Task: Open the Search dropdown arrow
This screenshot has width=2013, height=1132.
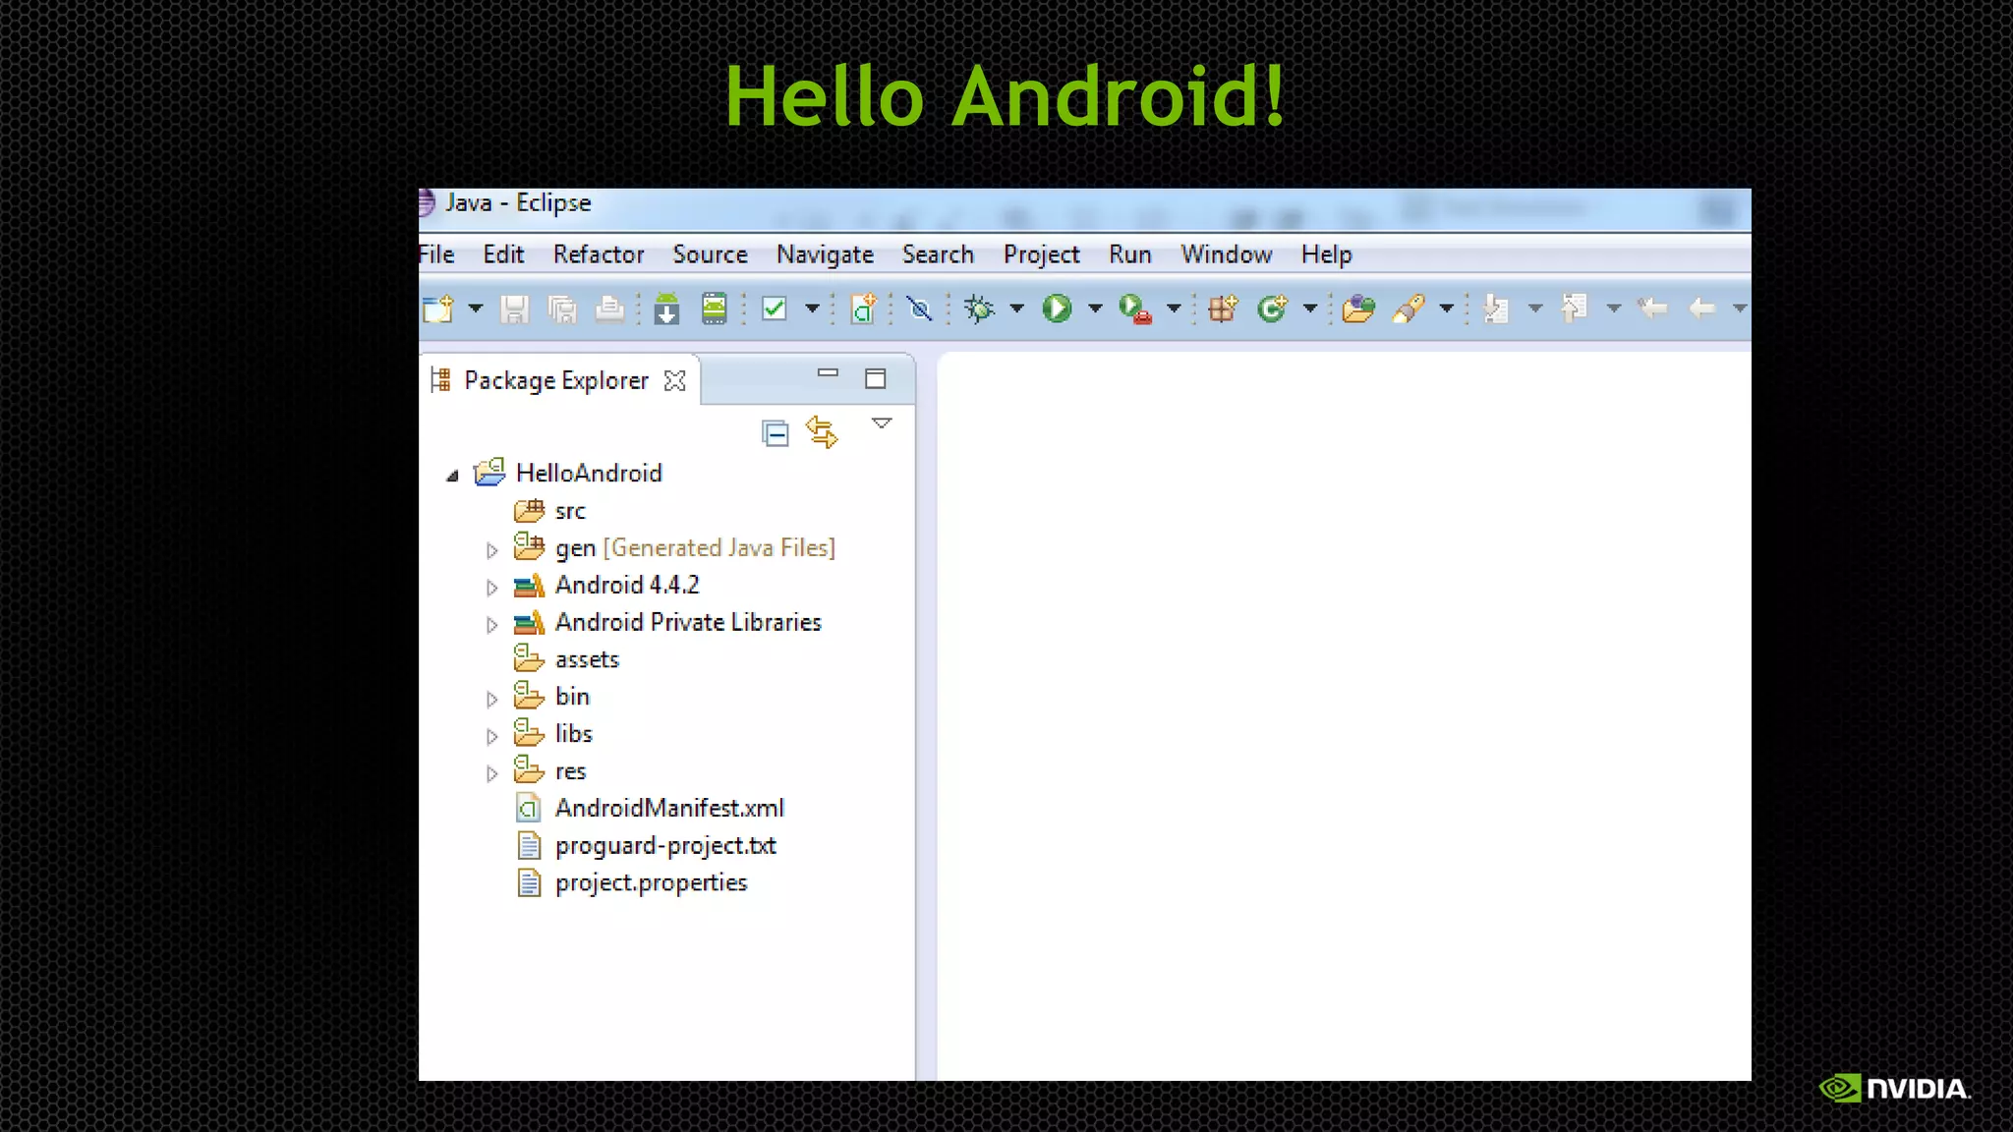Action: coord(1447,309)
